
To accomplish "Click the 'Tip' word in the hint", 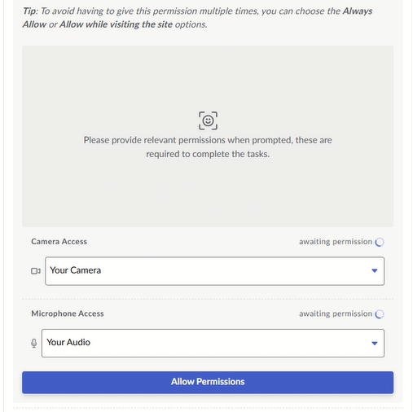I will [29, 11].
